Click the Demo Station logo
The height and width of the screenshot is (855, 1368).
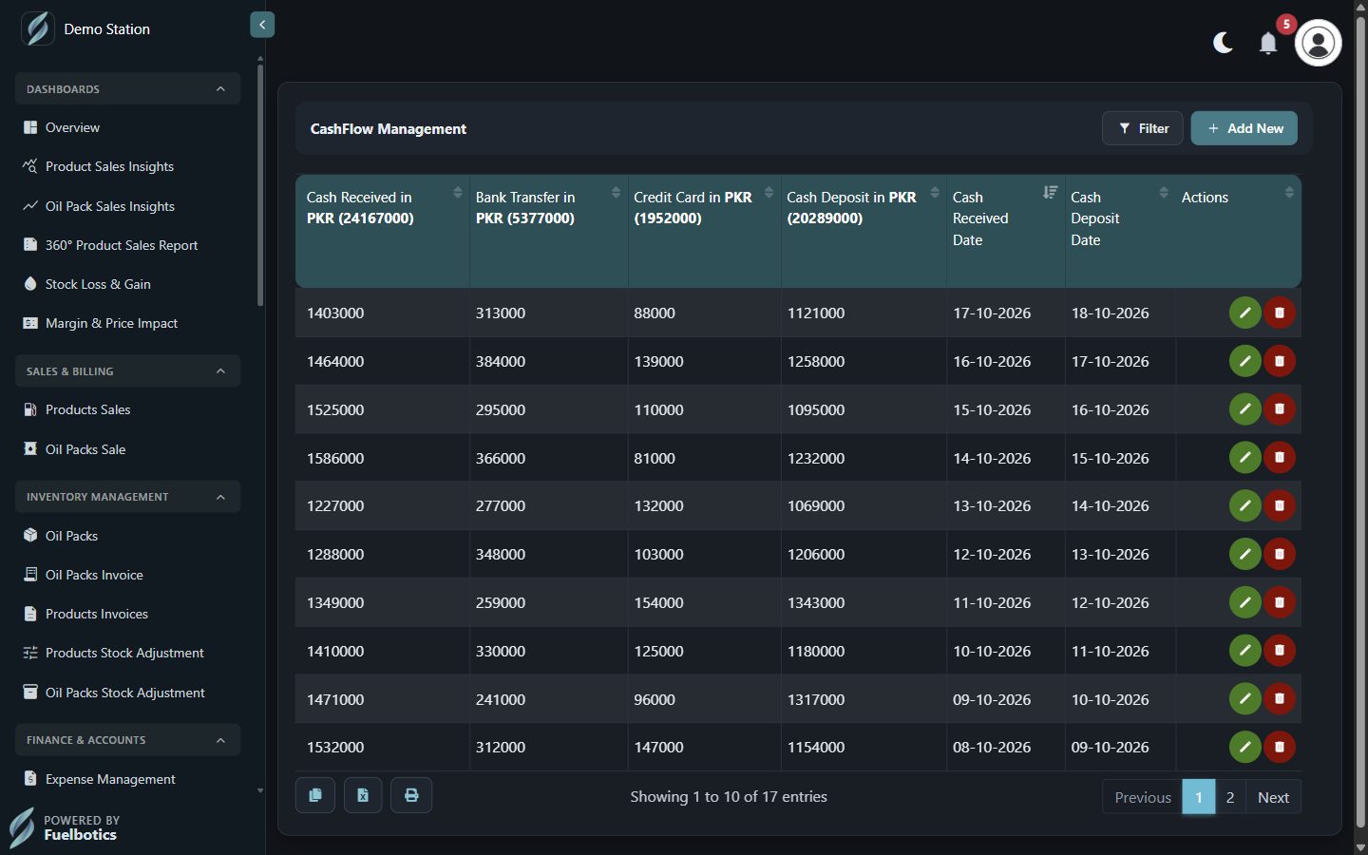(38, 28)
